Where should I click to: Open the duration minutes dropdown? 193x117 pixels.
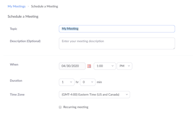click(87, 82)
